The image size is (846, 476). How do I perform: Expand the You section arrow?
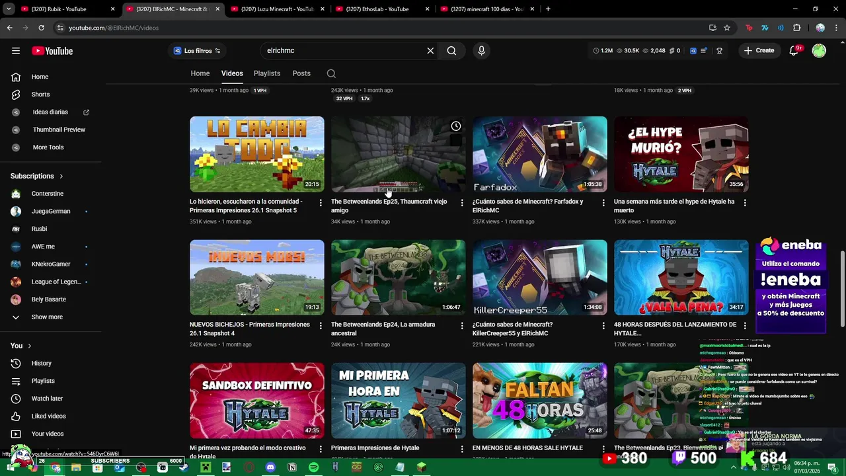[29, 346]
